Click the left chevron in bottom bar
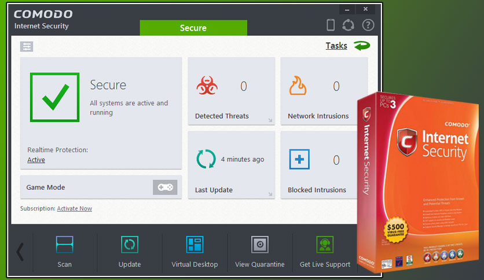The width and height of the screenshot is (484, 280). coord(20,252)
